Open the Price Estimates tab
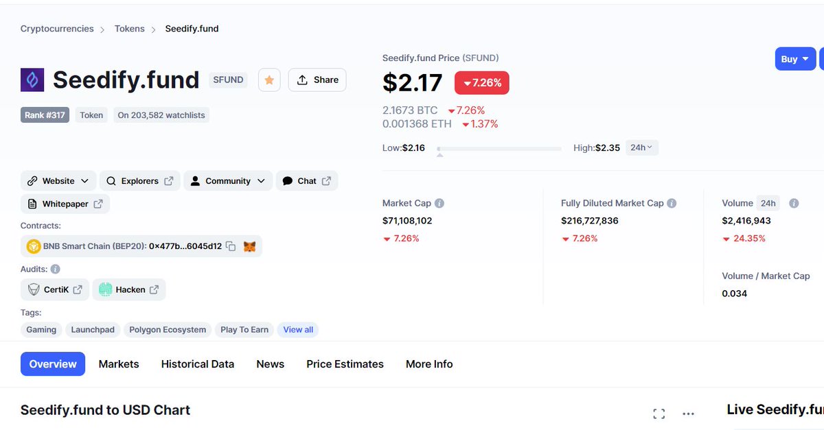This screenshot has height=430, width=824. click(x=345, y=364)
